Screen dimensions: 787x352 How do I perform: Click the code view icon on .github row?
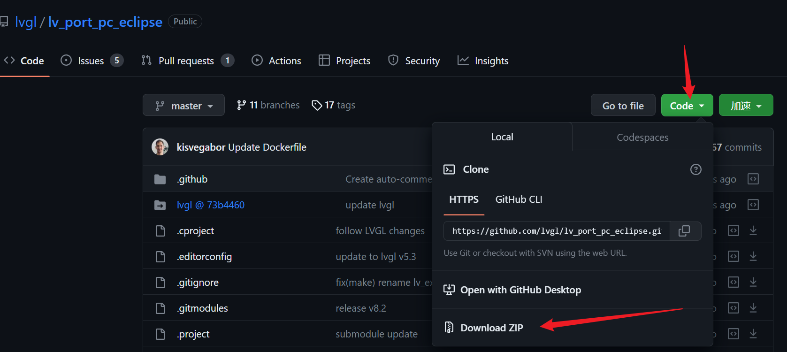(753, 179)
